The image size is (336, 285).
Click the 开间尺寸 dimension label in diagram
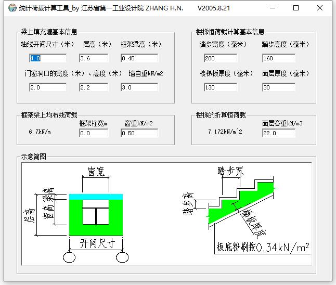[x=97, y=243]
